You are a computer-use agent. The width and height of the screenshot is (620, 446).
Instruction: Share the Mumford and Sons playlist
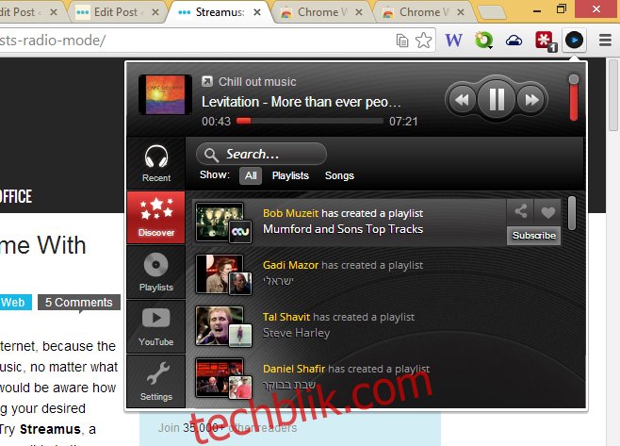[x=520, y=212]
